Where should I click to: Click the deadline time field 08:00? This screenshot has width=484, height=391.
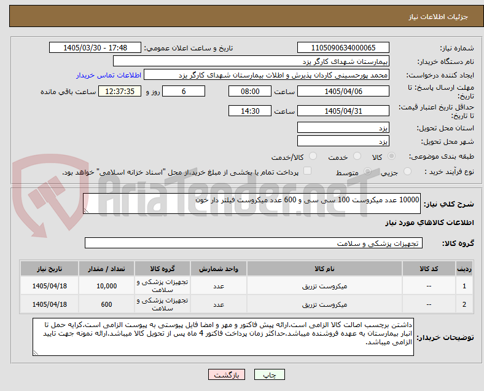pos(250,92)
